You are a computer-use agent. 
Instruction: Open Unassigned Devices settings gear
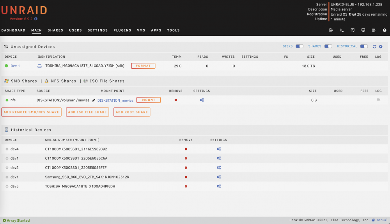[381, 46]
